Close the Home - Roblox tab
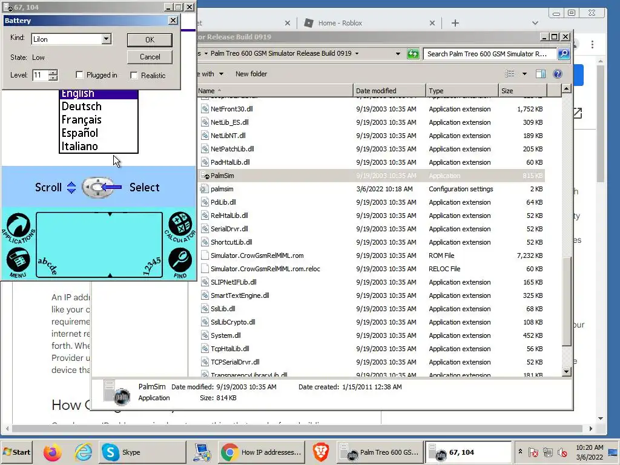 (x=432, y=23)
